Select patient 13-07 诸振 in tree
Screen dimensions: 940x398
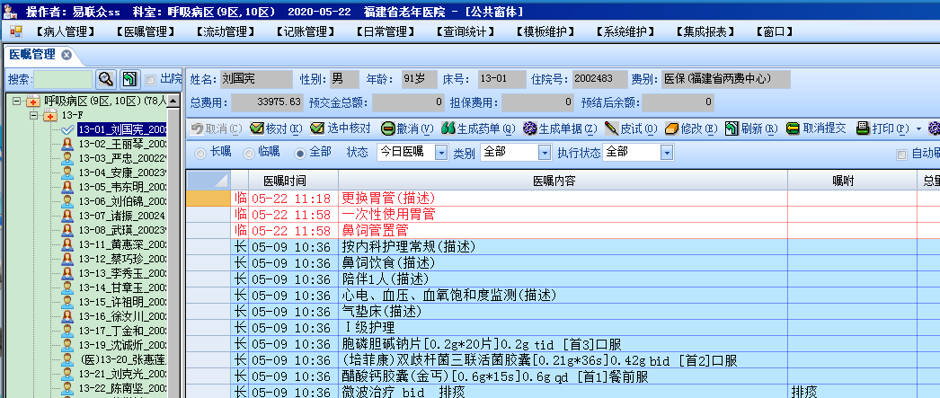click(x=122, y=216)
